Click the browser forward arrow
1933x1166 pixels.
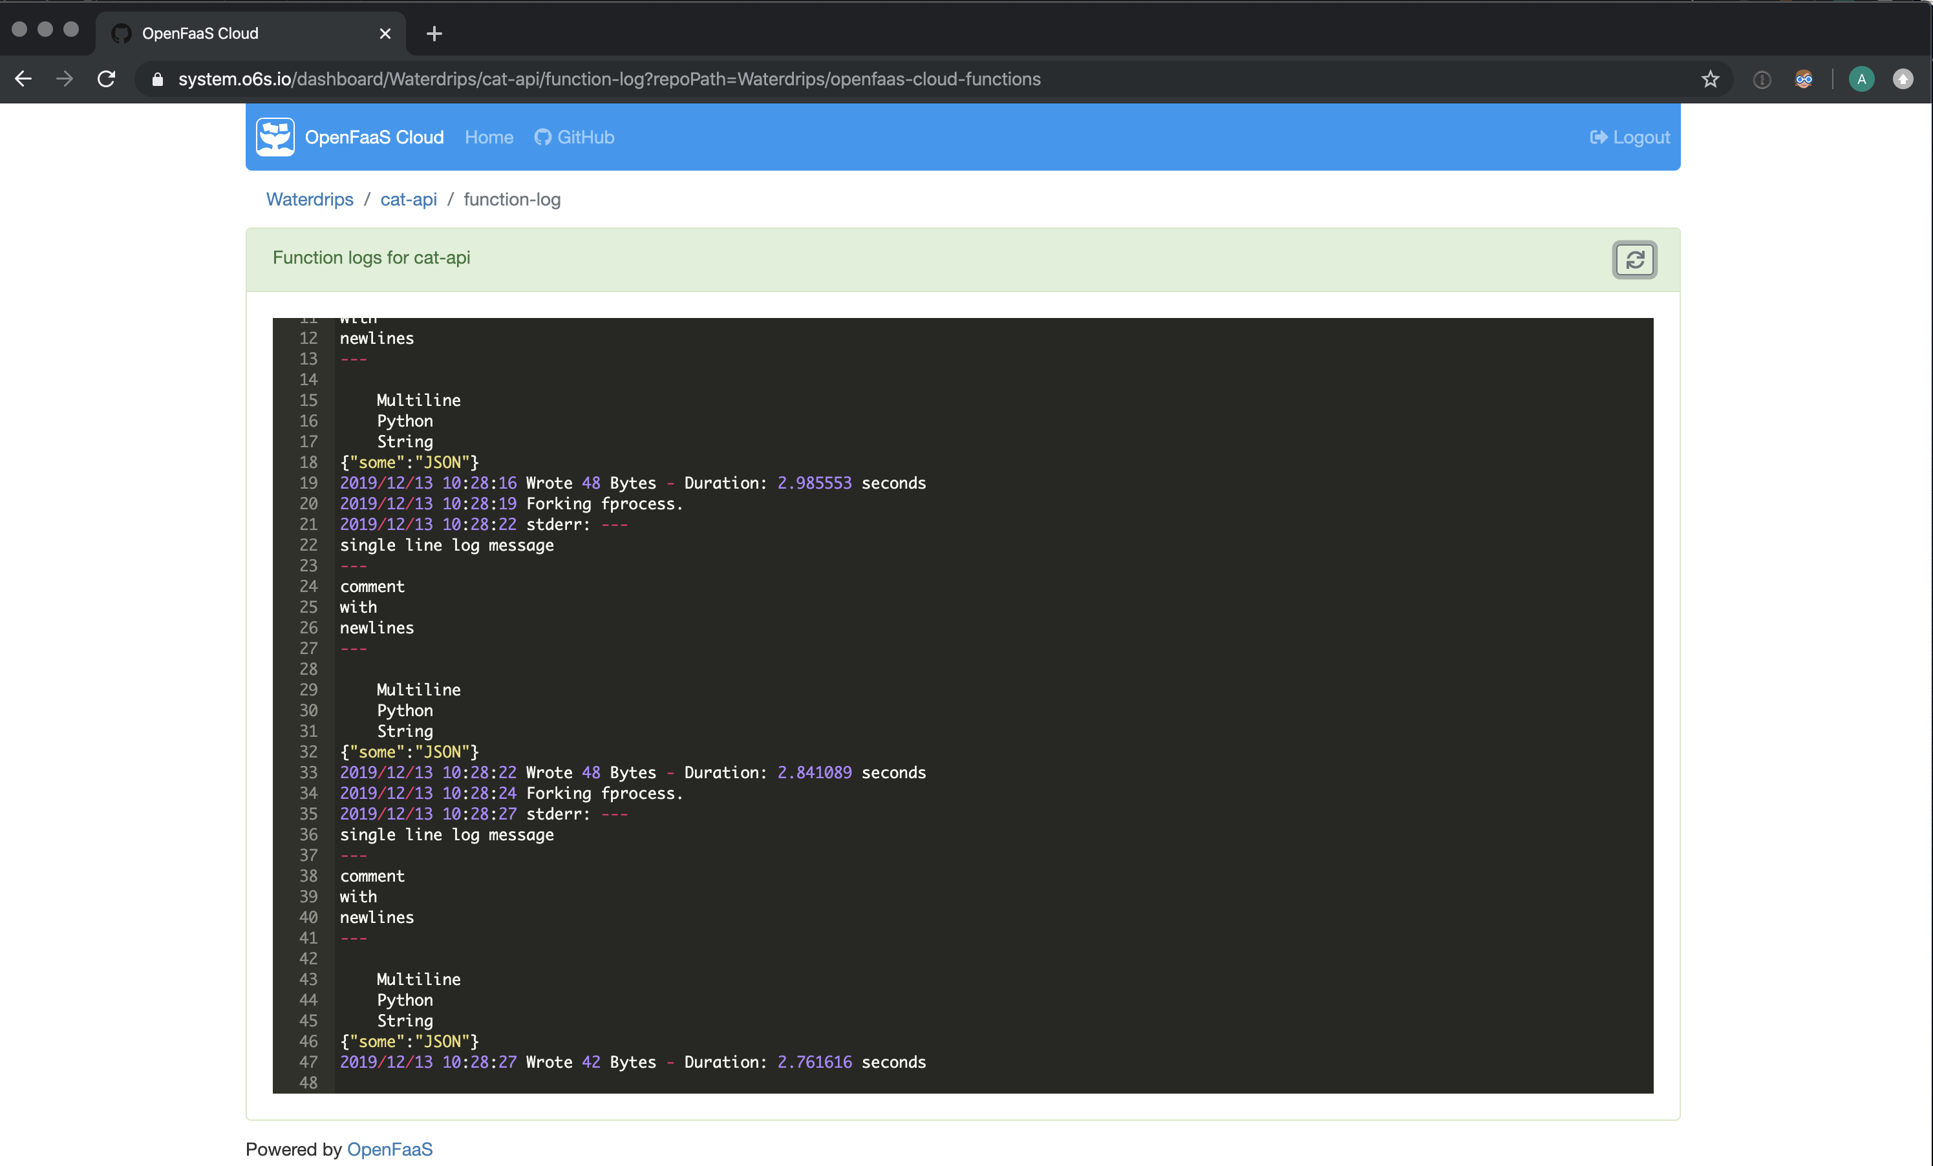tap(65, 79)
